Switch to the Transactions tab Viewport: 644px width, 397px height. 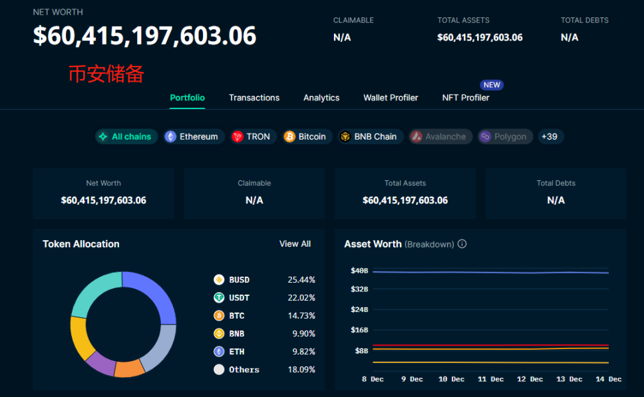pos(254,98)
